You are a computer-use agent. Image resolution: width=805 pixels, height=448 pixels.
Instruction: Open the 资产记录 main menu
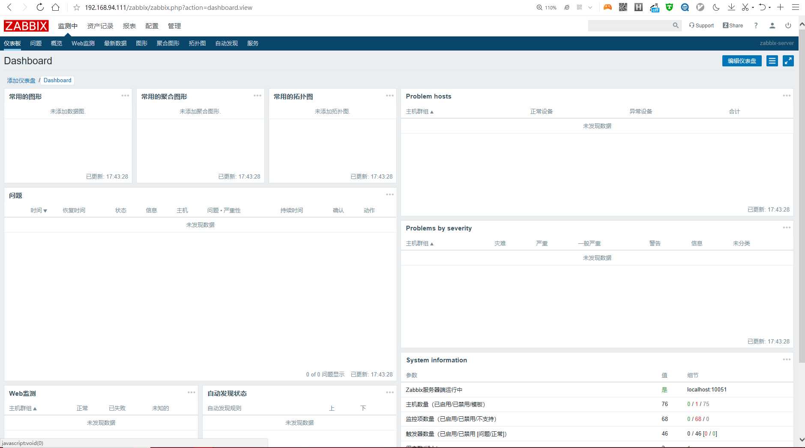100,26
